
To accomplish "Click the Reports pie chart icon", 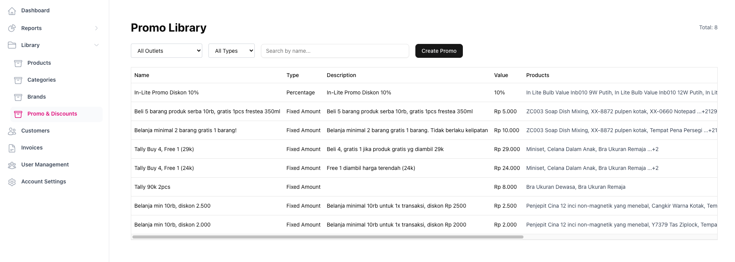I will tap(12, 28).
